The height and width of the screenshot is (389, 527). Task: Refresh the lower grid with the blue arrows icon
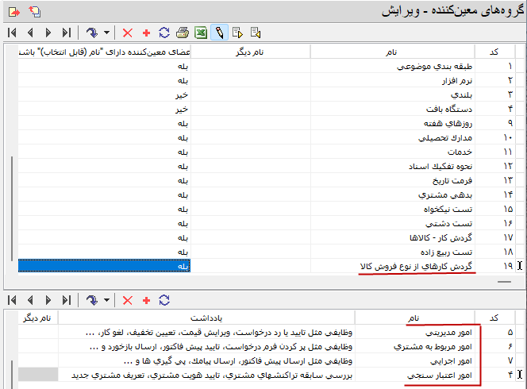[164, 299]
